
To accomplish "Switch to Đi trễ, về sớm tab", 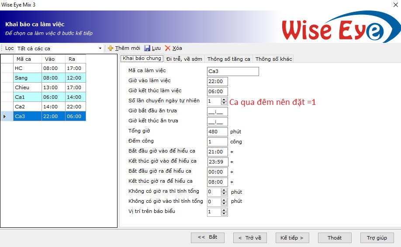I will [184, 59].
